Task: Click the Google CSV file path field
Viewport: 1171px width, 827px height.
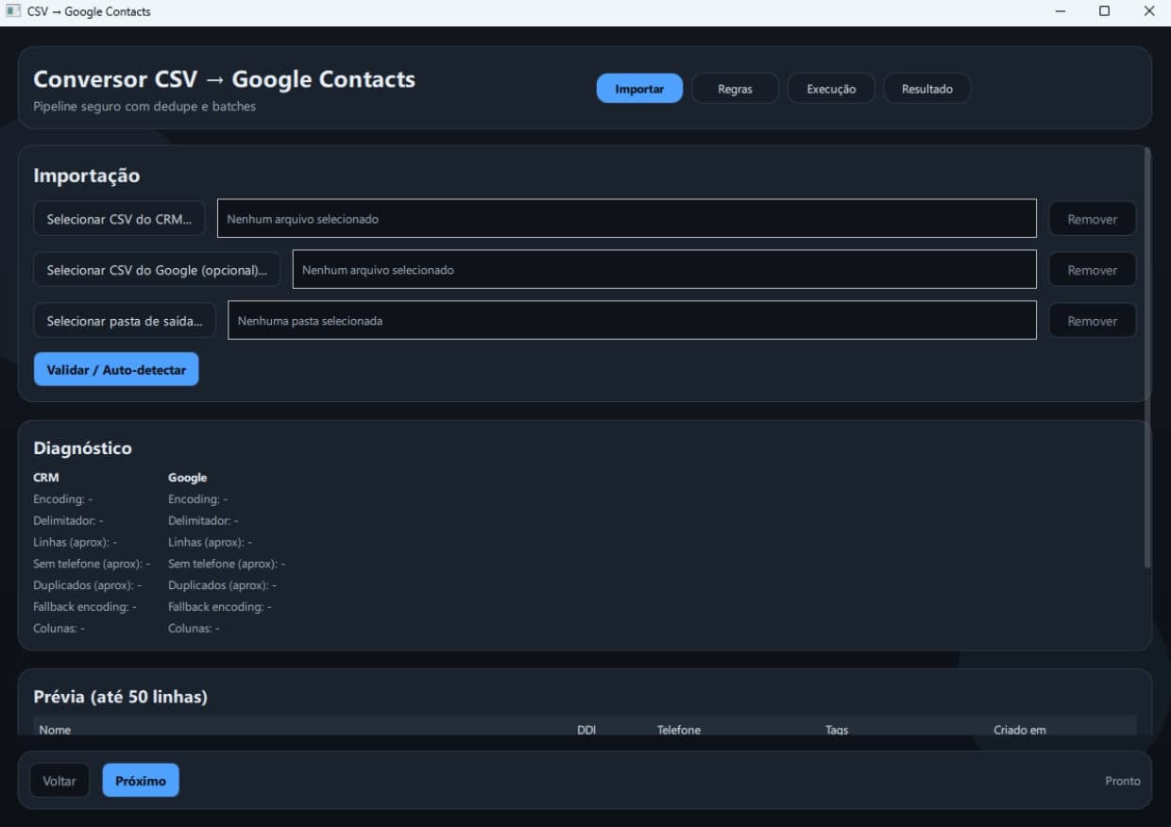Action: 664,269
